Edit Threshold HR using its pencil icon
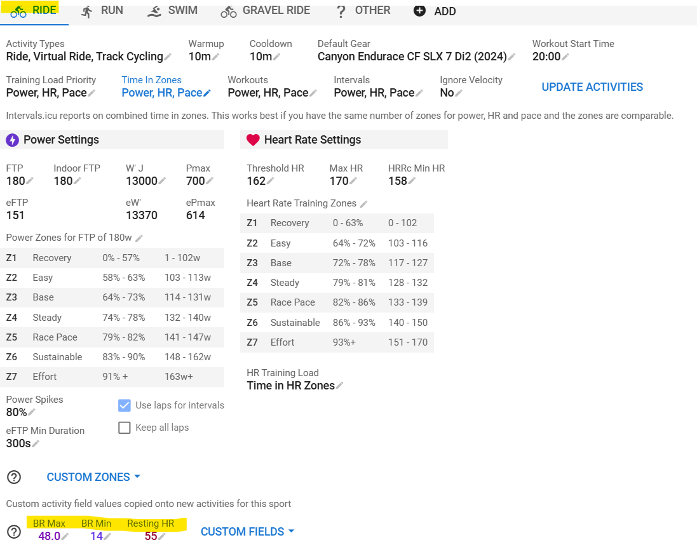Screen dimensions: 697x547 click(x=270, y=182)
